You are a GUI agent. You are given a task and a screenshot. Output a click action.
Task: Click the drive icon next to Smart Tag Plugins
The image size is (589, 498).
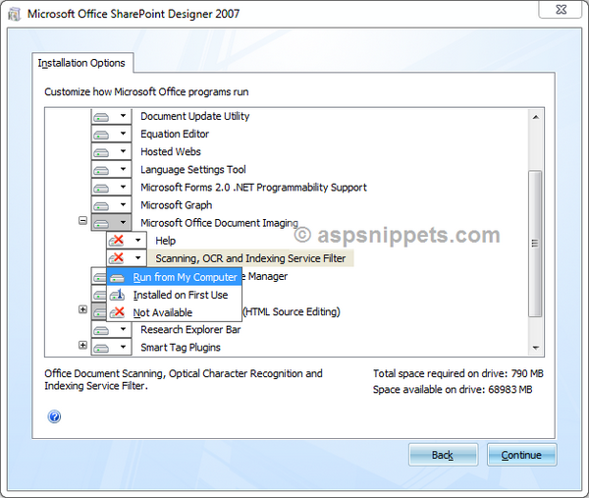pos(101,348)
